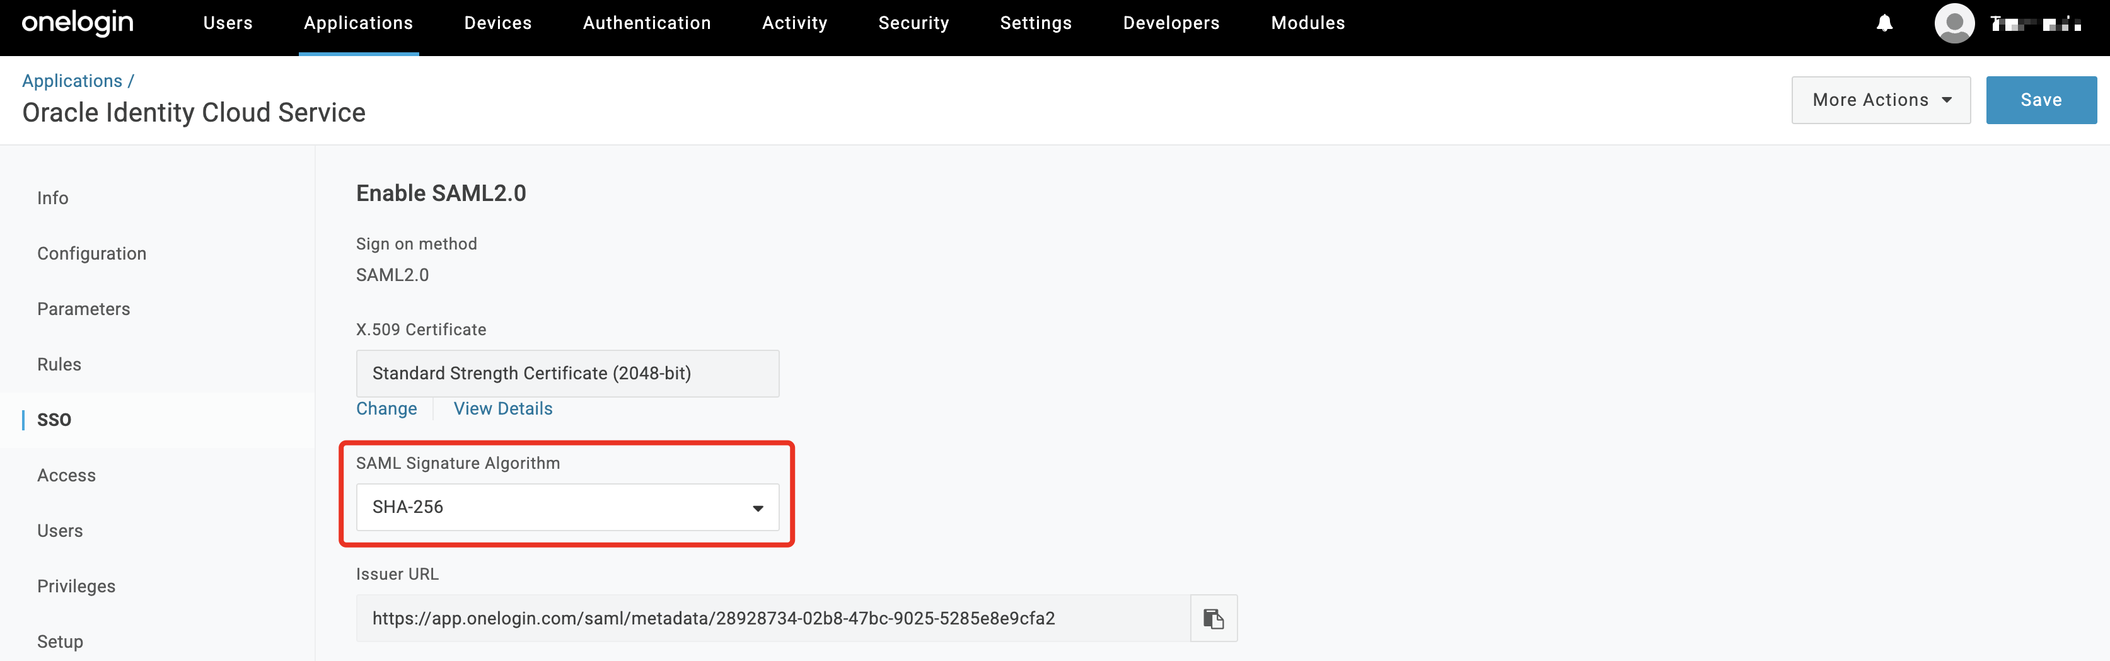Save the application settings
This screenshot has height=661, width=2110.
[x=2041, y=100]
